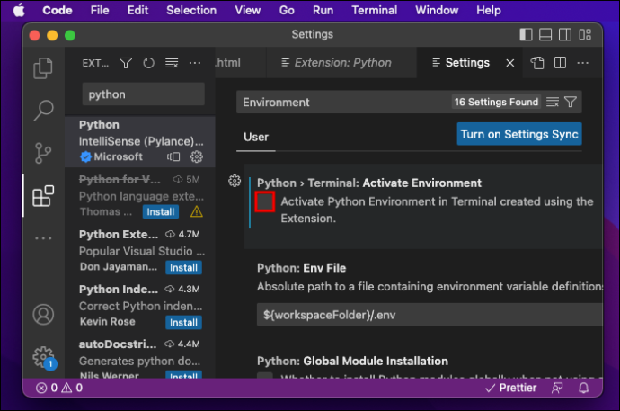Click Turn on Settings Sync button
This screenshot has width=620, height=411.
pyautogui.click(x=519, y=135)
